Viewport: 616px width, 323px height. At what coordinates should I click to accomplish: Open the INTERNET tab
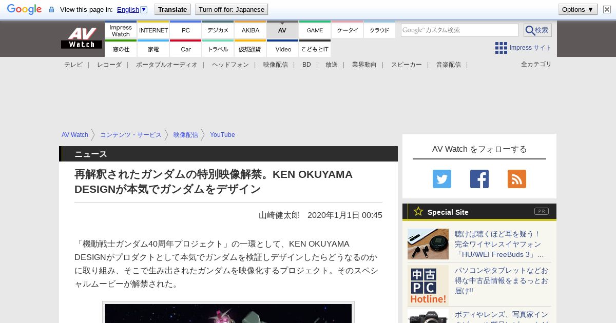pyautogui.click(x=153, y=30)
